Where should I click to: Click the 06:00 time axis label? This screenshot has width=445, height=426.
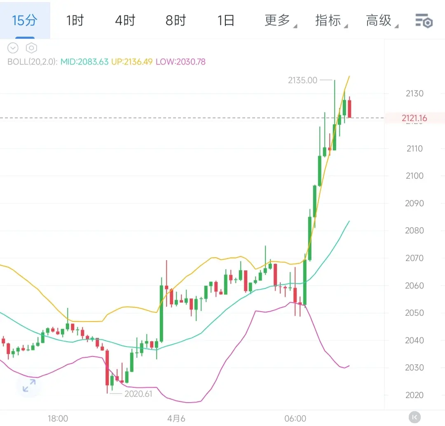pos(295,418)
